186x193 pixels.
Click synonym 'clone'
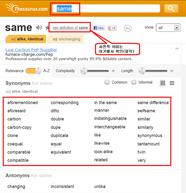[x=13, y=136]
